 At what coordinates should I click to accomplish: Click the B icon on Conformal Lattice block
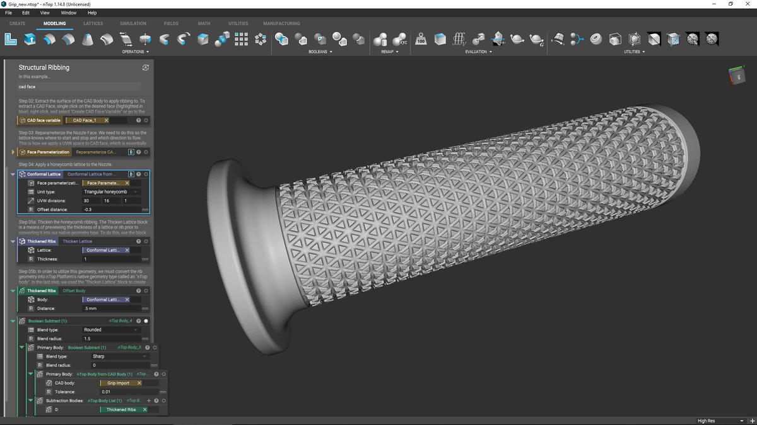(x=131, y=174)
